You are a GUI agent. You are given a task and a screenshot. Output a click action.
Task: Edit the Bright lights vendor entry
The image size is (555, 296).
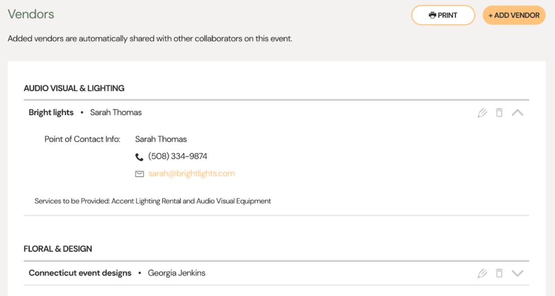(x=482, y=113)
